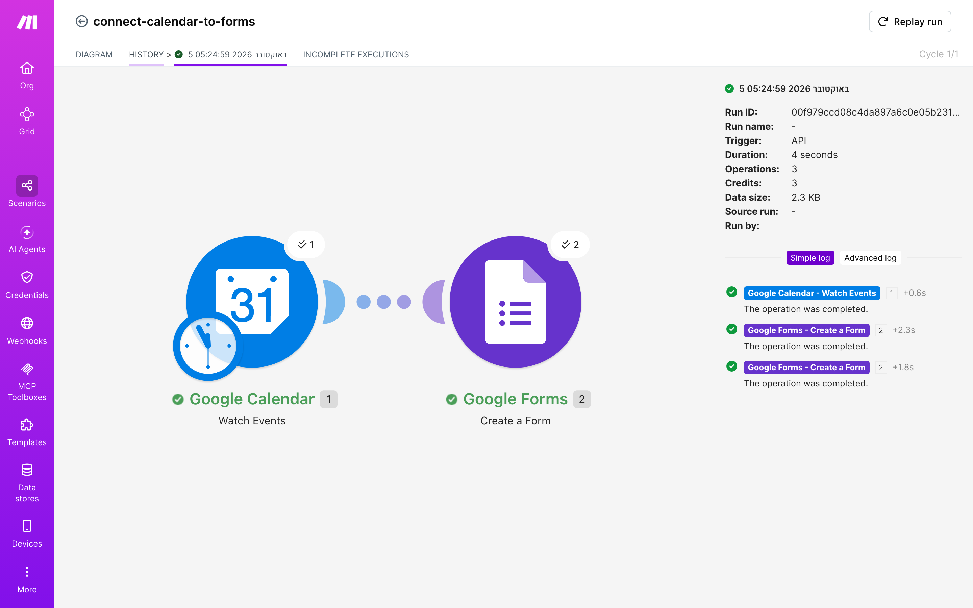Switch to Advanced log view
The width and height of the screenshot is (973, 608).
[870, 258]
